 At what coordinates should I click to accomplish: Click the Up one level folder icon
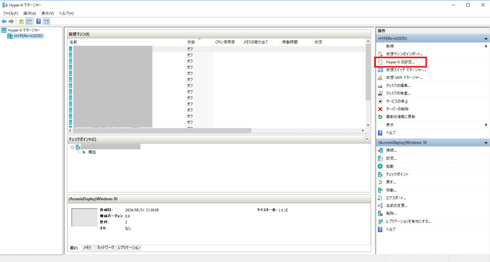(x=21, y=21)
